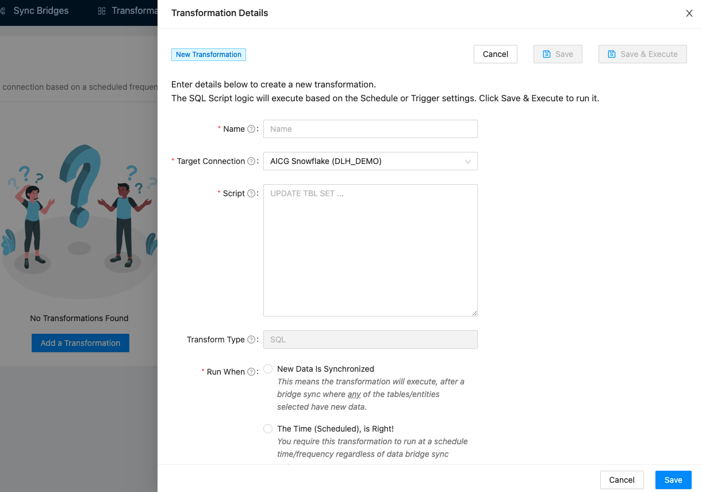Click the Script help question-mark icon
The image size is (702, 492).
point(251,193)
